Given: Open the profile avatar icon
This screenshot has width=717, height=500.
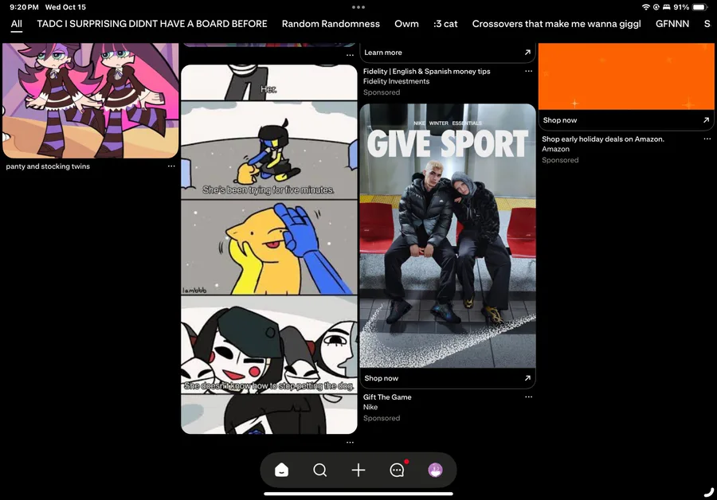Looking at the screenshot, I should (x=435, y=470).
